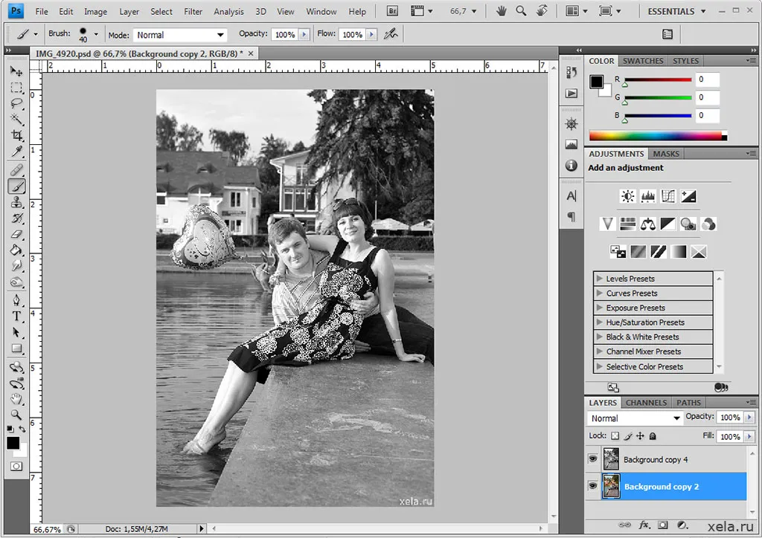Image resolution: width=762 pixels, height=538 pixels.
Task: Switch to the Swatches tab
Action: (643, 61)
